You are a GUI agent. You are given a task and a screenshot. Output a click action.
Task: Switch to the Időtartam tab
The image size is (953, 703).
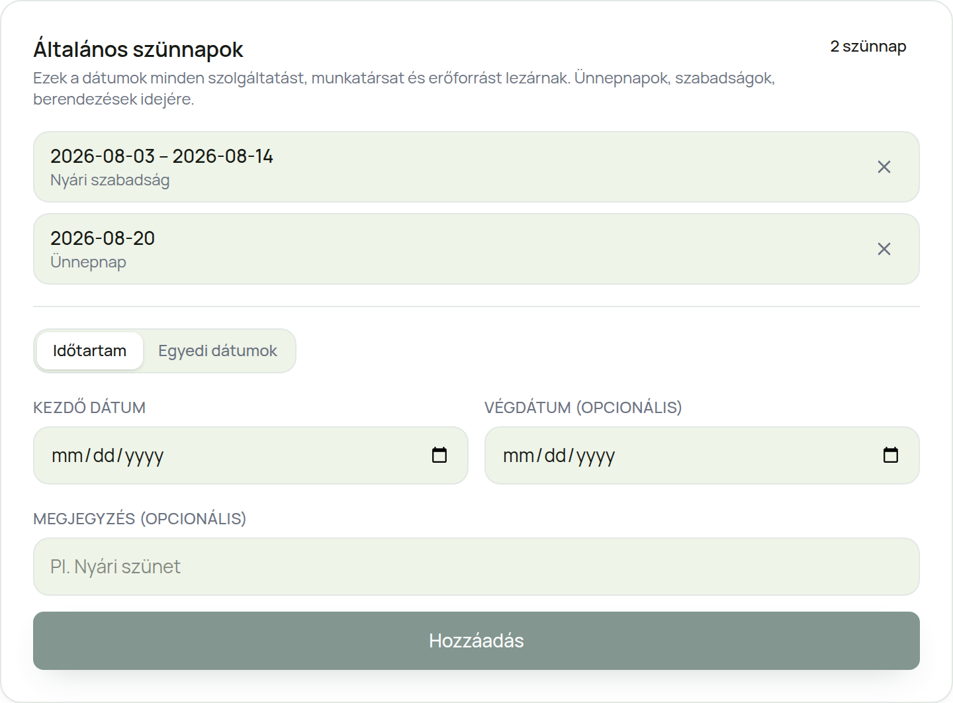tap(89, 351)
